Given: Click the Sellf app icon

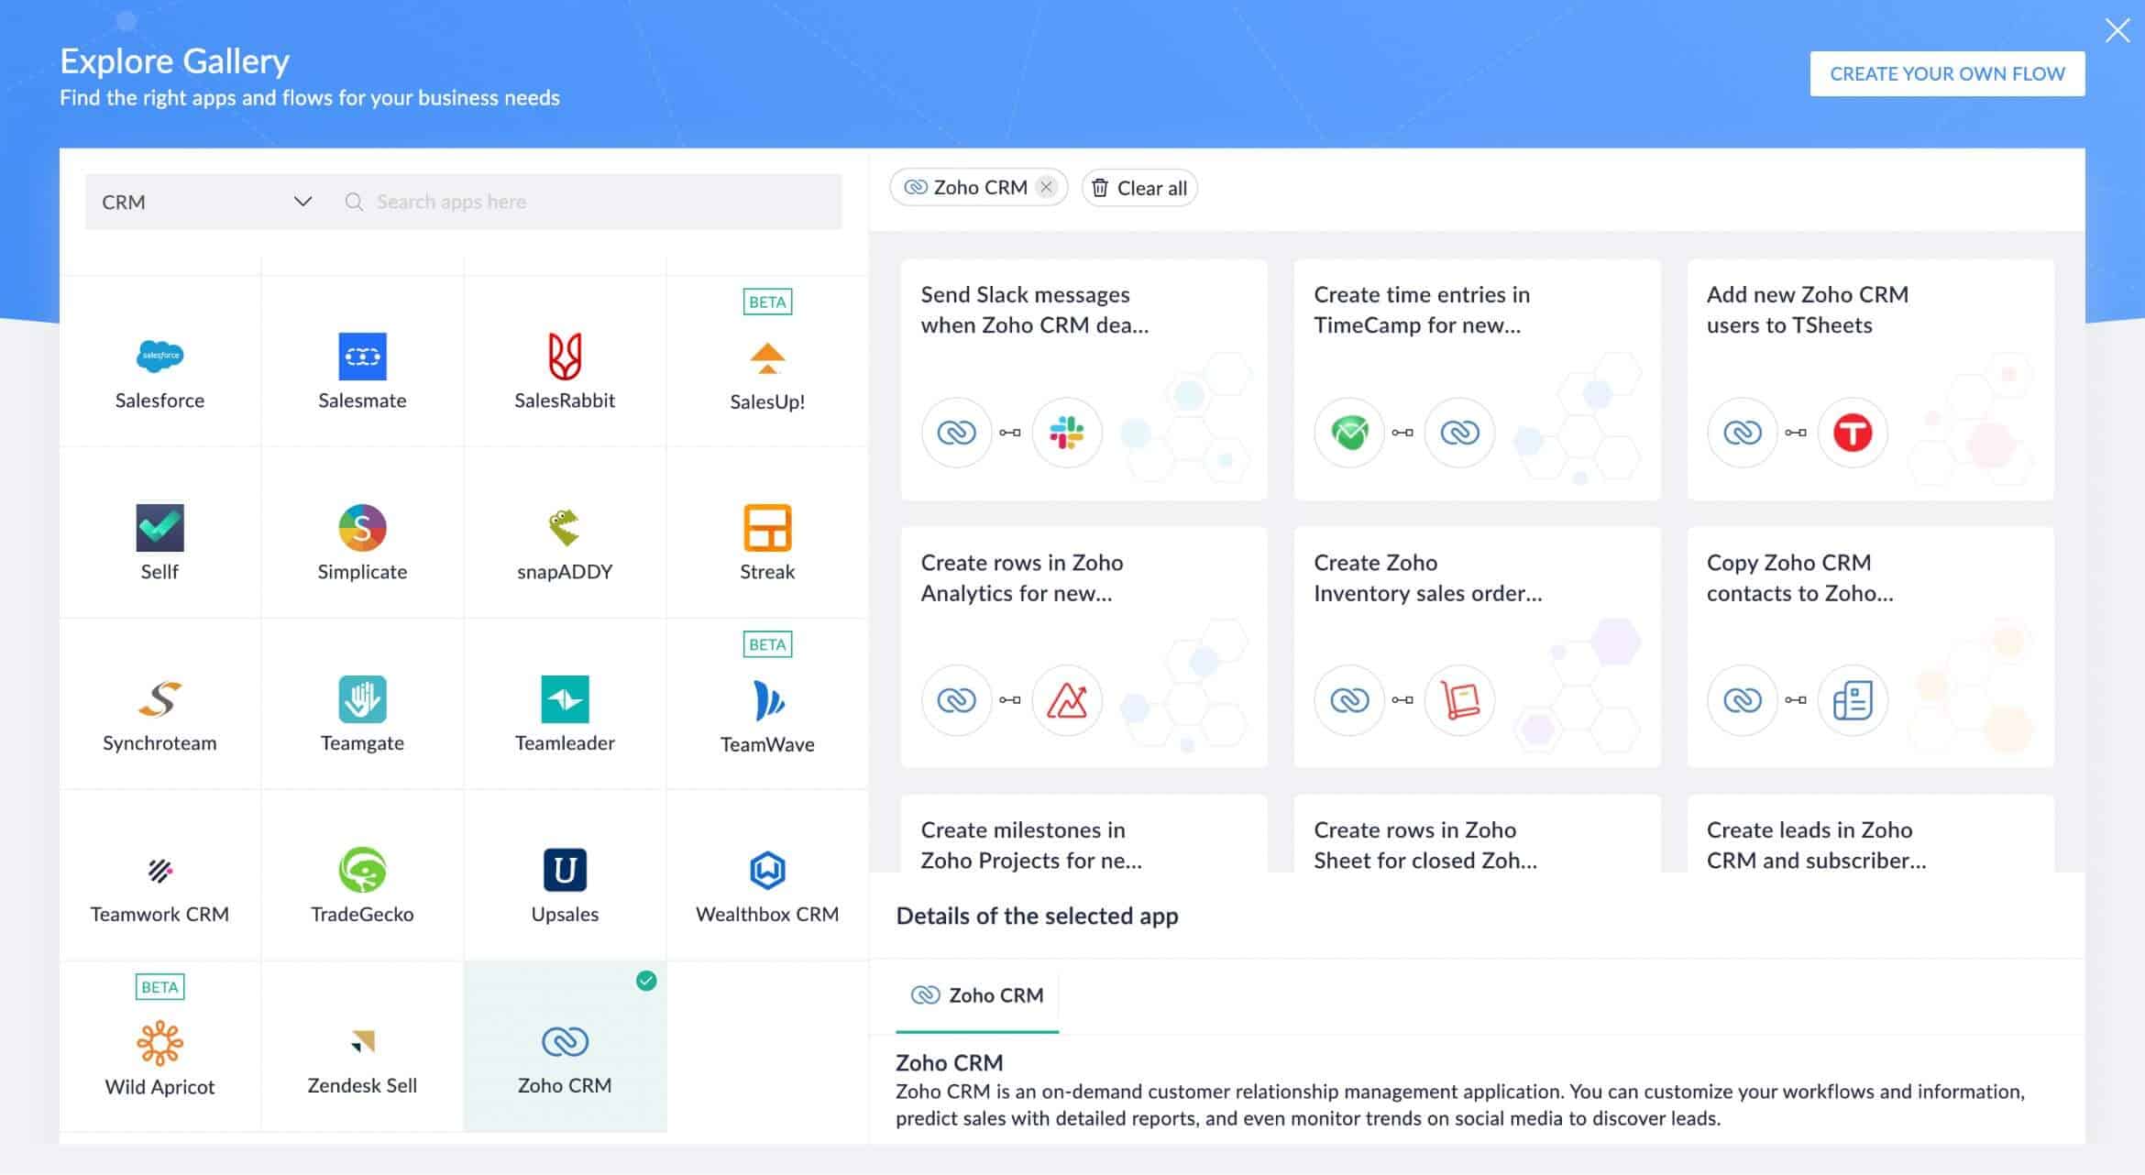Looking at the screenshot, I should [159, 527].
